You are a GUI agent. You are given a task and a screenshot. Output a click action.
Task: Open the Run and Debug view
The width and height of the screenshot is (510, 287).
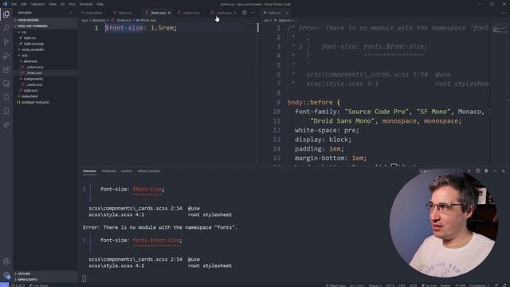click(6, 56)
